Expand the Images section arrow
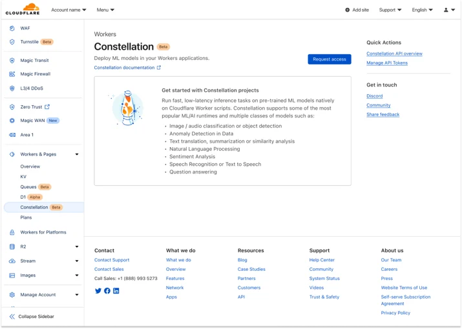This screenshot has width=462, height=329. 77,275
